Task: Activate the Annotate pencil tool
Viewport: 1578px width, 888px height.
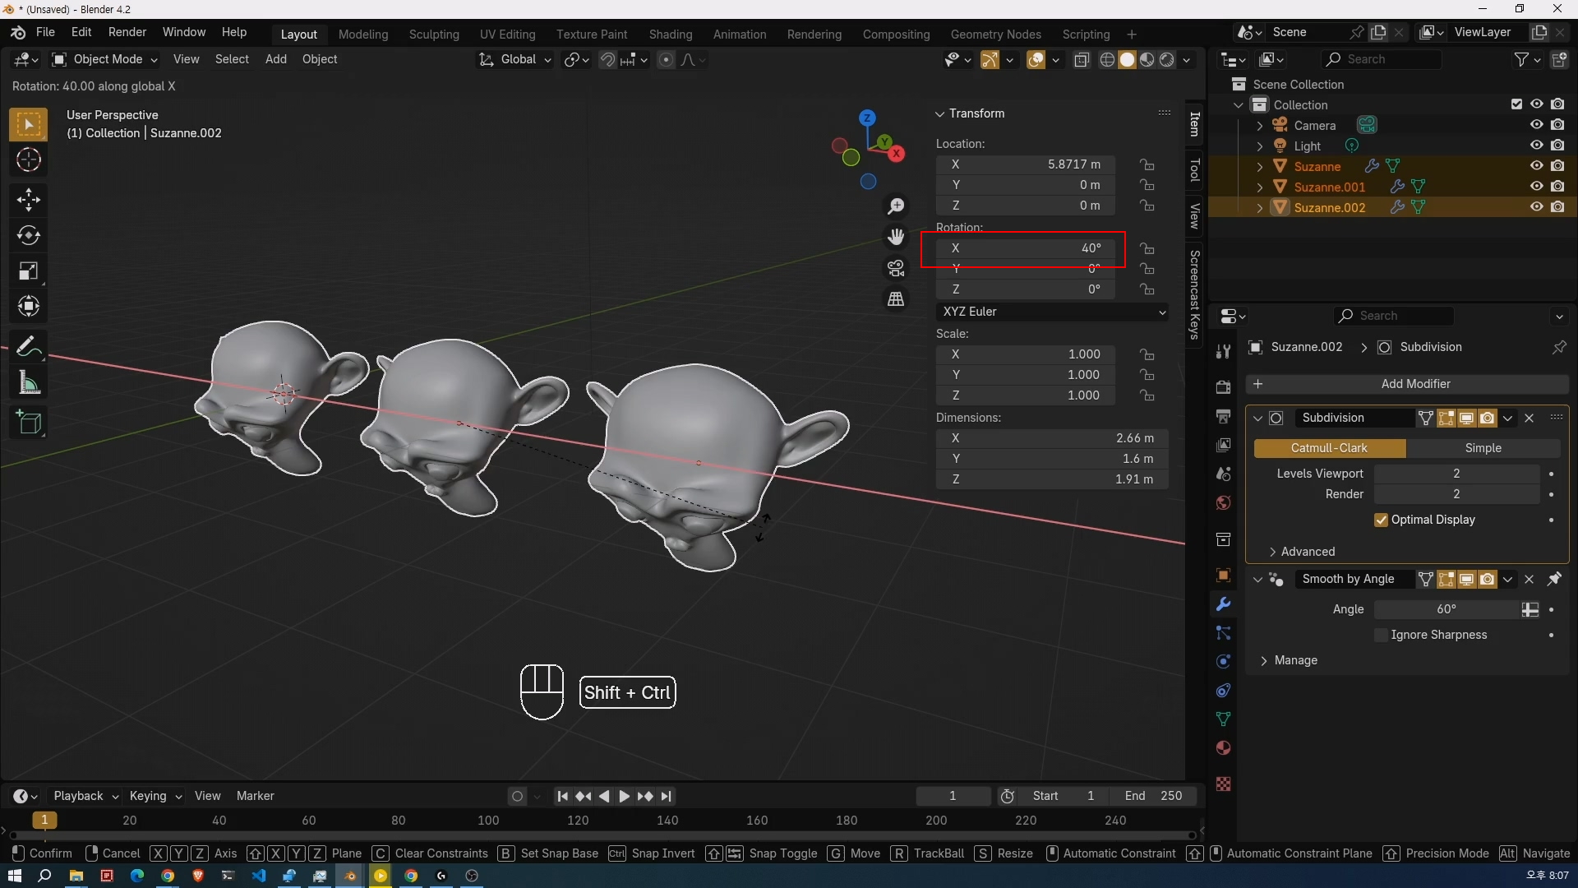Action: point(29,347)
